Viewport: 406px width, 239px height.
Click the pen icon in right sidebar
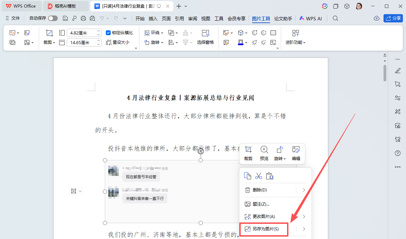[x=398, y=70]
